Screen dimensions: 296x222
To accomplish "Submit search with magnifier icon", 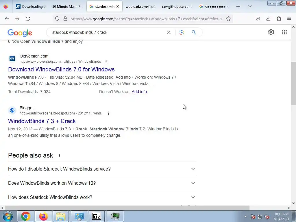I will (194, 32).
